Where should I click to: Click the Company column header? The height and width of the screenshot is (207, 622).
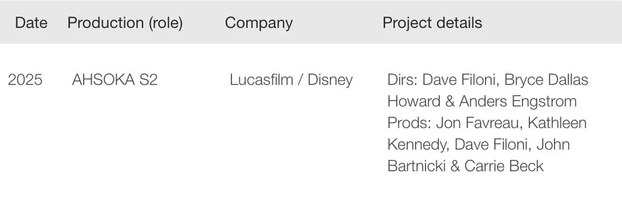pos(259,24)
